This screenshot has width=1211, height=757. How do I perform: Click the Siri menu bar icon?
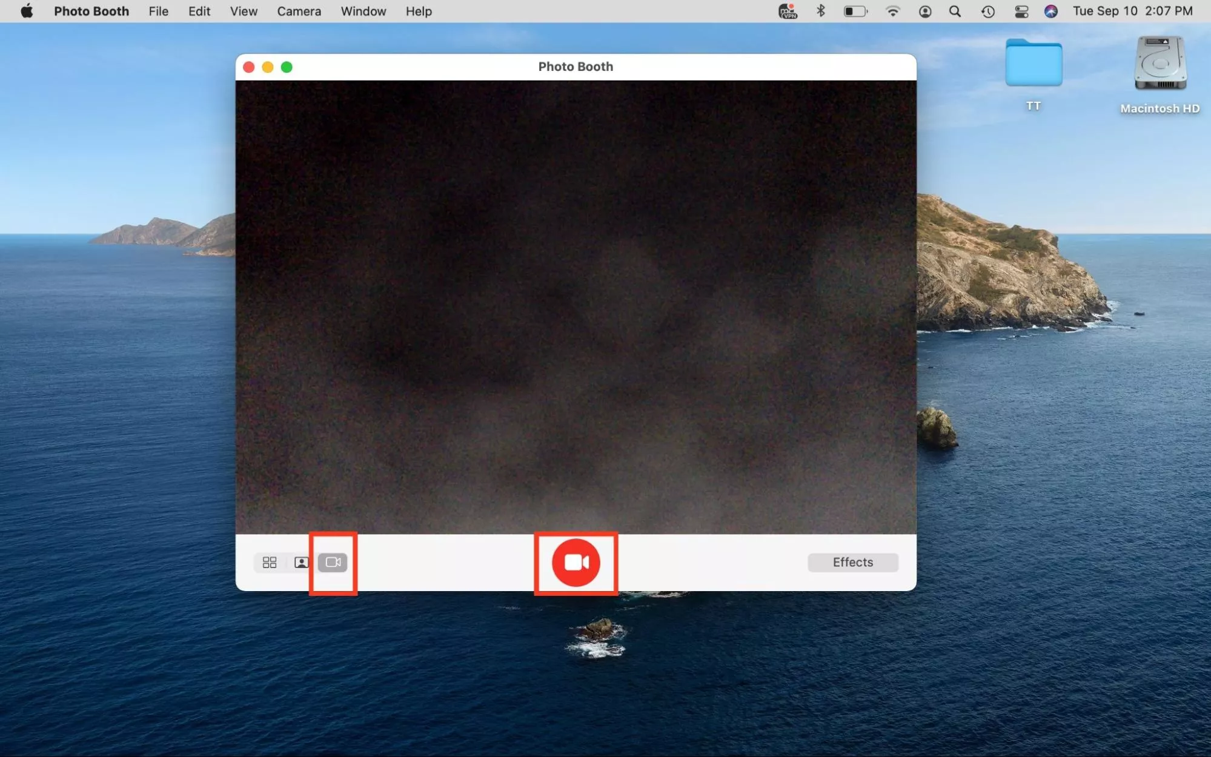pyautogui.click(x=1050, y=12)
